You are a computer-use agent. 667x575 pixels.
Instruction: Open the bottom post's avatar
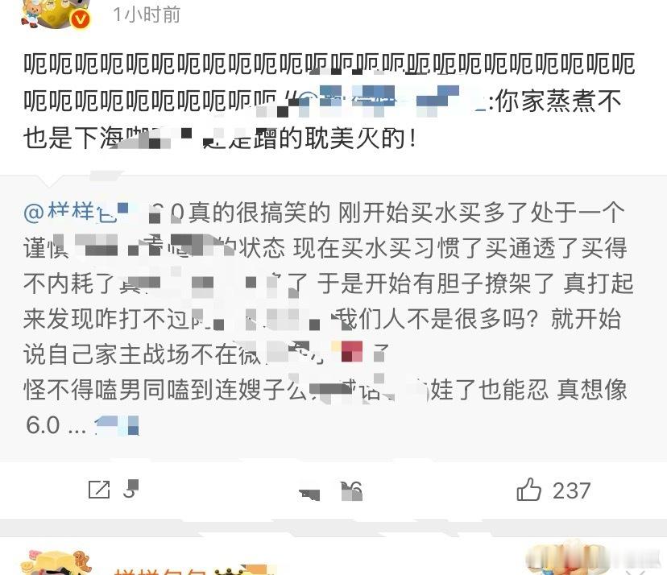click(x=56, y=562)
